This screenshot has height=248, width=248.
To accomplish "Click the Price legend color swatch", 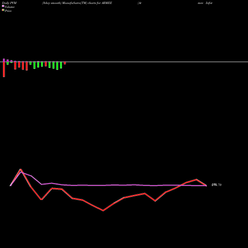I will (x=3, y=10).
